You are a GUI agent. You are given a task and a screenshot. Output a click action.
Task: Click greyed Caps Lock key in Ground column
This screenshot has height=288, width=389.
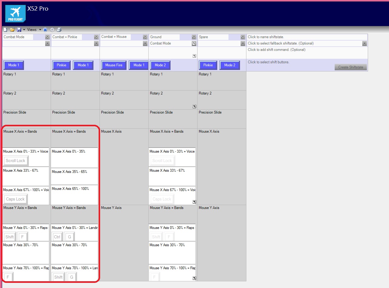click(162, 199)
